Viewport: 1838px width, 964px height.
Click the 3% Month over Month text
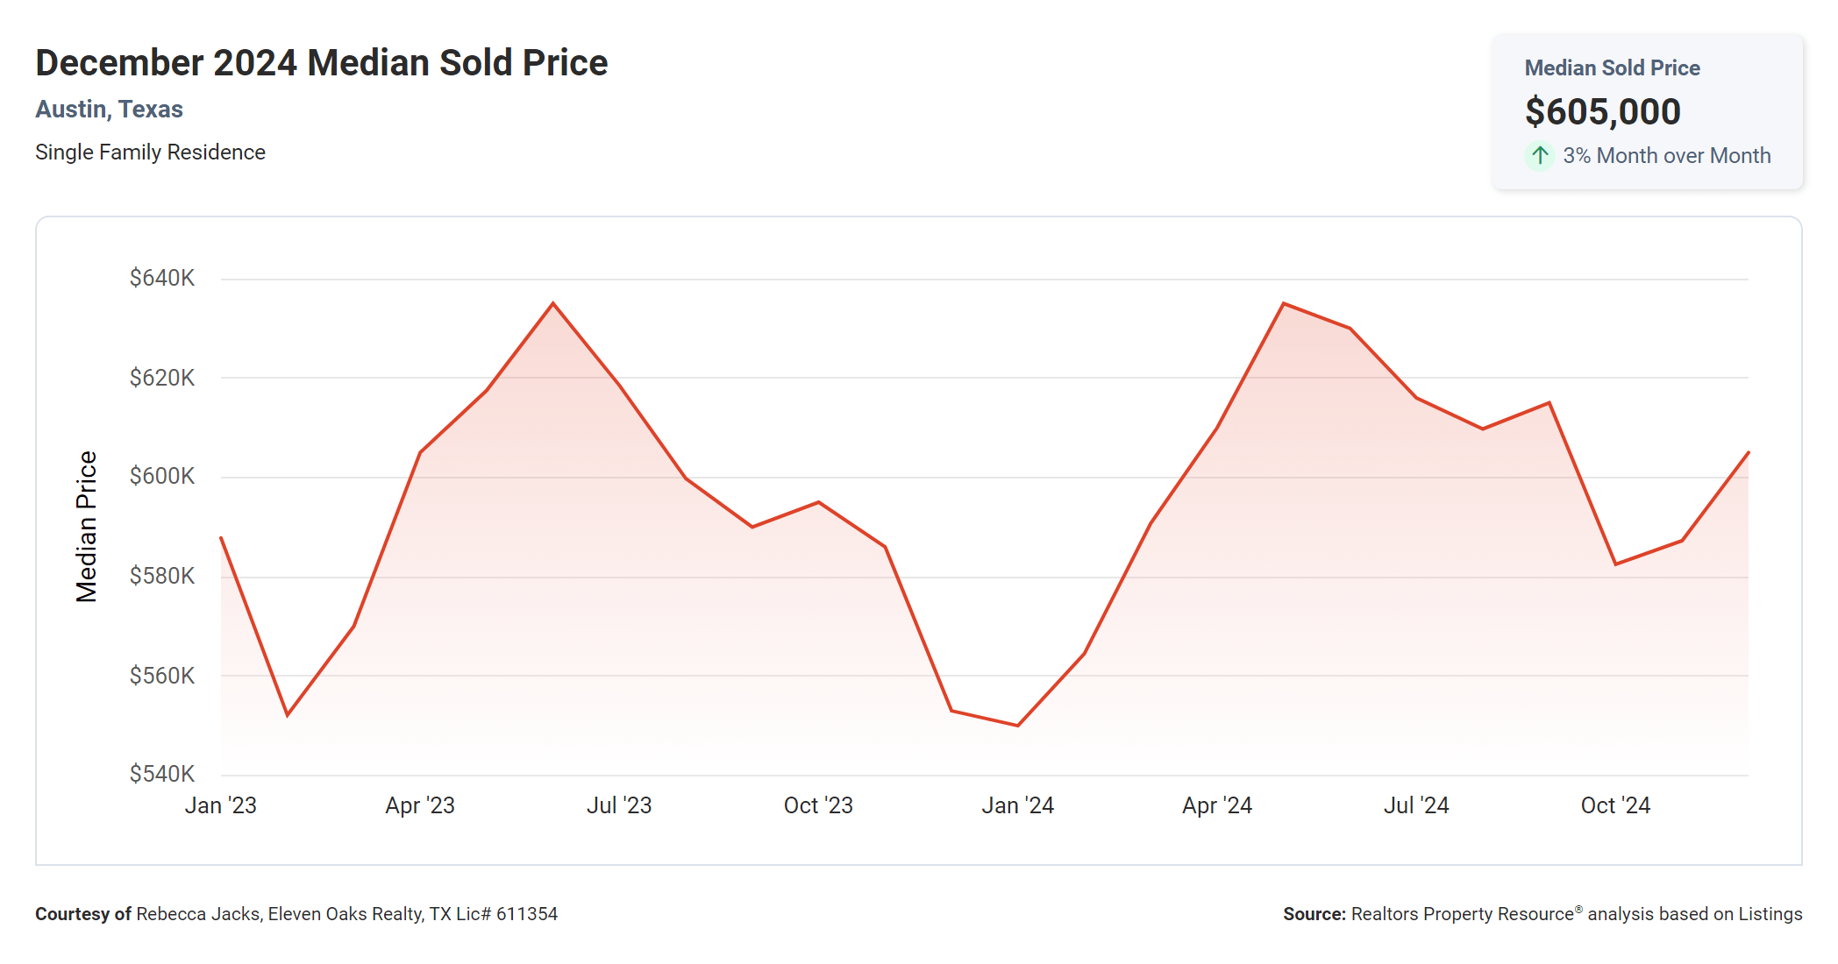tap(1666, 156)
